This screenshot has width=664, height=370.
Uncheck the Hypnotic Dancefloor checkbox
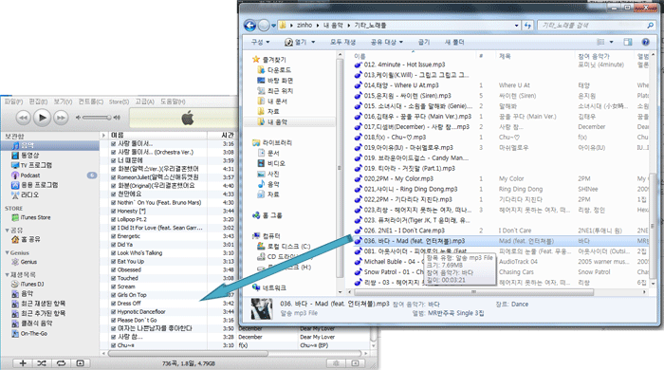(114, 311)
